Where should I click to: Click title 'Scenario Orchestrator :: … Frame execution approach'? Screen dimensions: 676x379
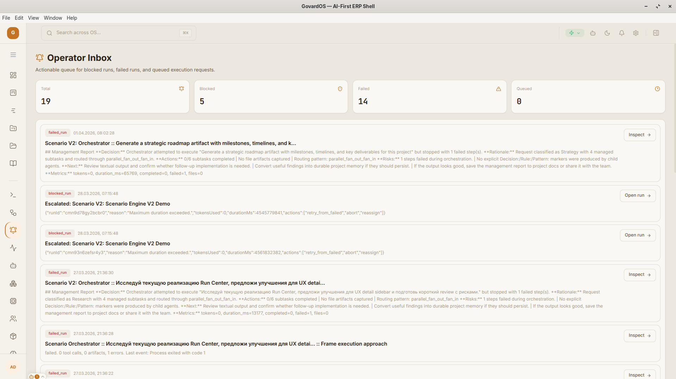[x=216, y=344]
